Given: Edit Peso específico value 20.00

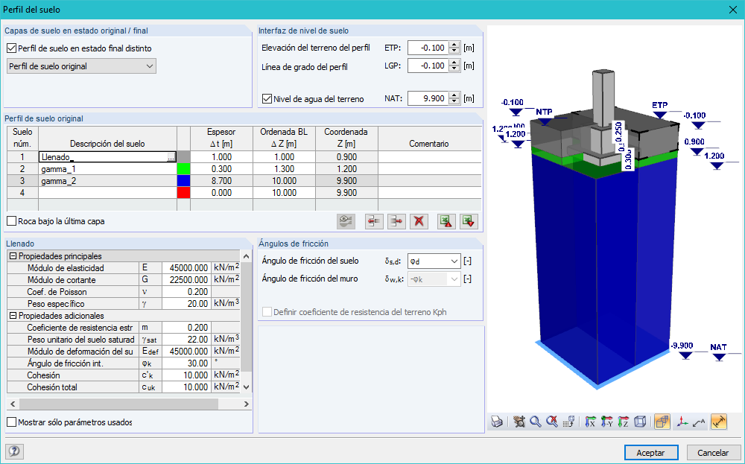Looking at the screenshot, I should tap(186, 303).
